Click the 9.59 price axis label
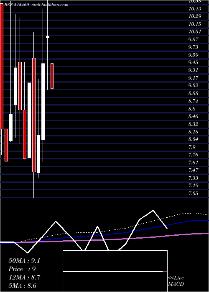The width and height of the screenshot is (209, 292). (193, 55)
